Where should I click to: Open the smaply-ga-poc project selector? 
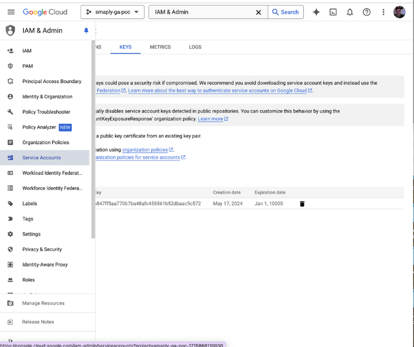tap(112, 12)
